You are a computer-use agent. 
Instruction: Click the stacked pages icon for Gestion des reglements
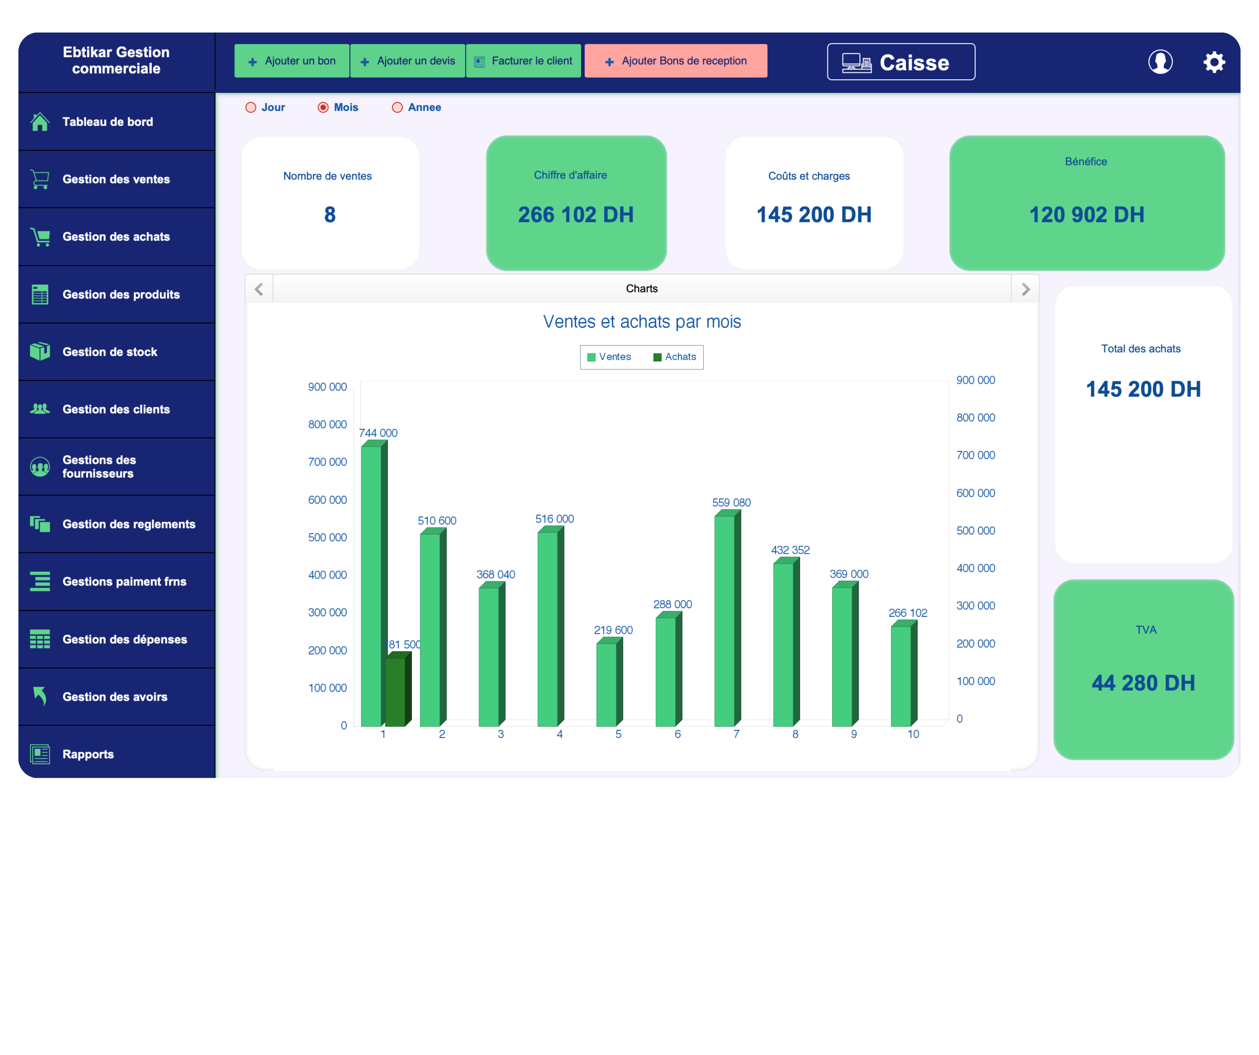39,525
